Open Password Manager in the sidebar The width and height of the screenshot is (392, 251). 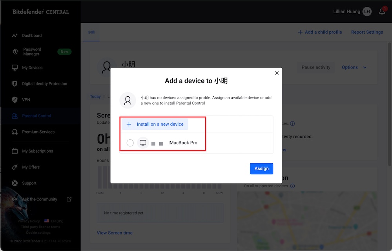coord(32,52)
